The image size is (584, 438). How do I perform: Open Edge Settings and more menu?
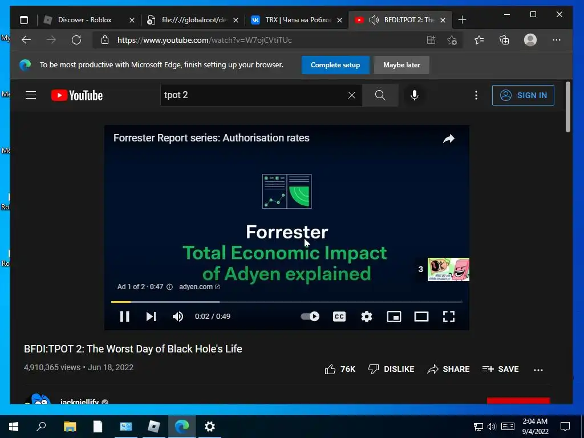(x=557, y=40)
